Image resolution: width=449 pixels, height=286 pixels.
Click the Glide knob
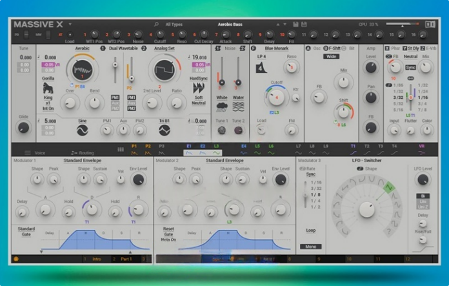[x=23, y=128]
